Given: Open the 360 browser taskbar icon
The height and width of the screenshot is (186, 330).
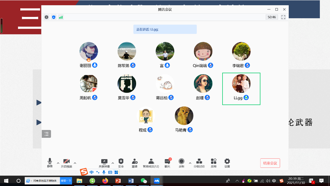Looking at the screenshot, I should [92, 181].
